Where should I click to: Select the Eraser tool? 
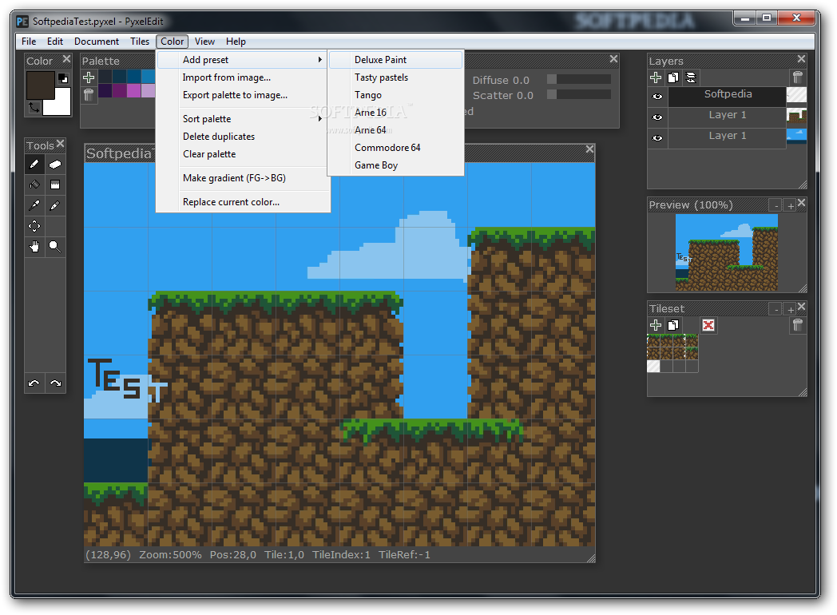54,165
